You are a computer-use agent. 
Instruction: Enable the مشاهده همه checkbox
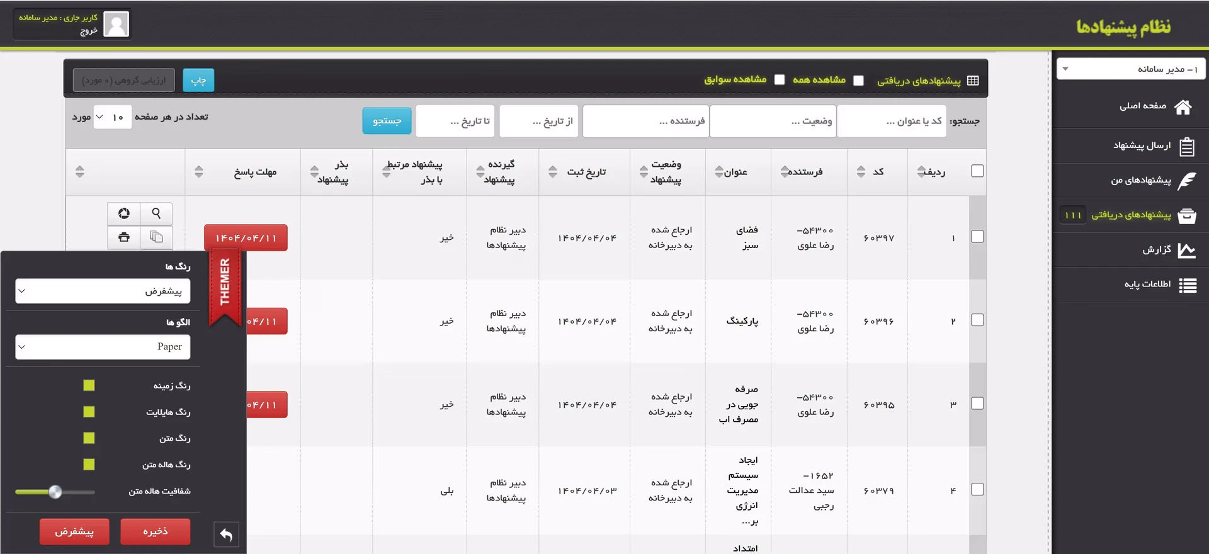click(x=858, y=81)
